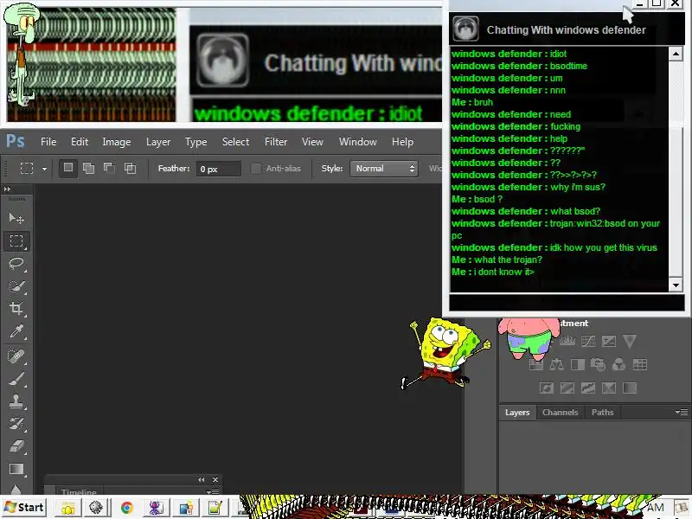692x519 pixels.
Task: Add an Invert adjustment
Action: pyautogui.click(x=547, y=388)
